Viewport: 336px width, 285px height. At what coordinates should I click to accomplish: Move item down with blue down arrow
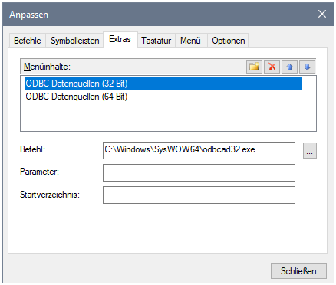tap(307, 67)
